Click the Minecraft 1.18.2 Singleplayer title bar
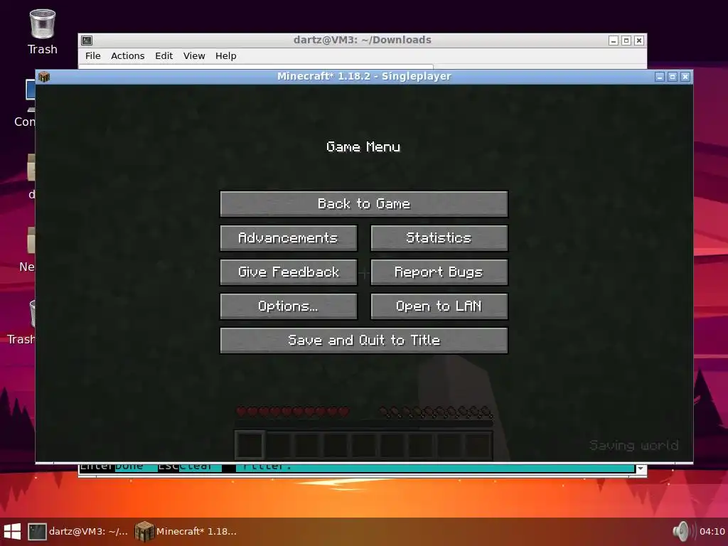 [364, 77]
